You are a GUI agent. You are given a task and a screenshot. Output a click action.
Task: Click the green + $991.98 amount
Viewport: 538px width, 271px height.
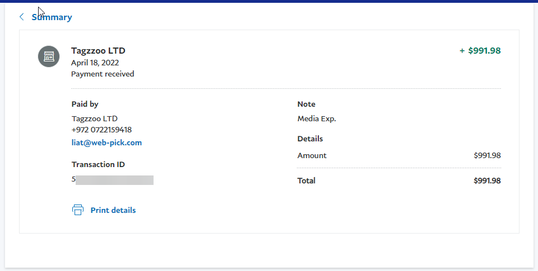480,51
